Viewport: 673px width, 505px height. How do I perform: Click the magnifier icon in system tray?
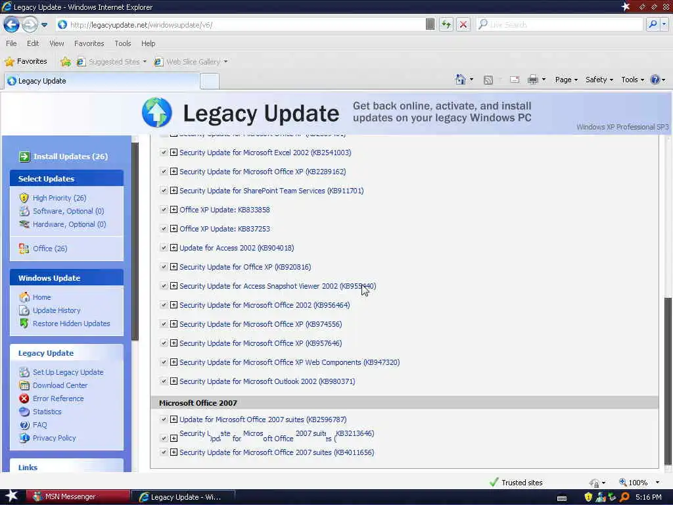[x=624, y=497]
